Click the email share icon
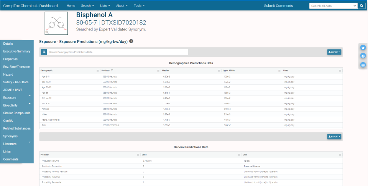The image size is (368, 186). pos(363,65)
